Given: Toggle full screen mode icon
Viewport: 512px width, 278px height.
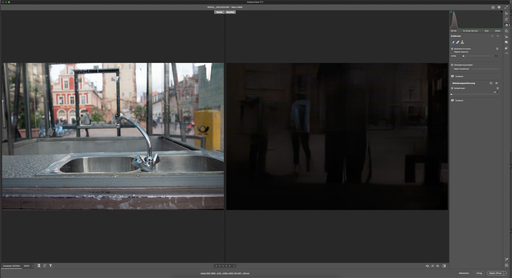Looking at the screenshot, I should coord(506,7).
